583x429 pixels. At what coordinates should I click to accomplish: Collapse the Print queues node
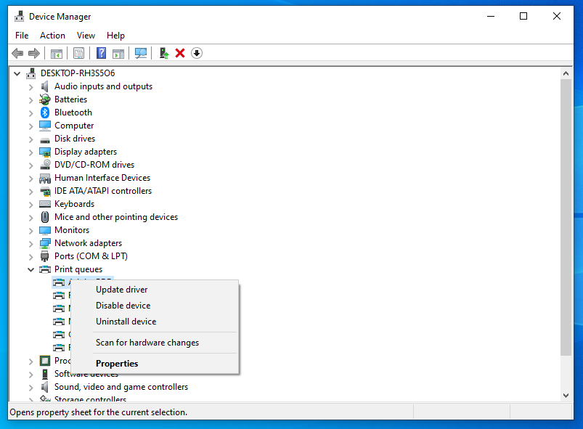[x=31, y=269]
